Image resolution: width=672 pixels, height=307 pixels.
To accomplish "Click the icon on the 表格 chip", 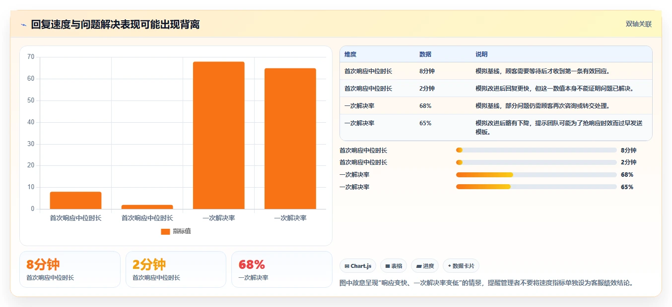I will 388,266.
